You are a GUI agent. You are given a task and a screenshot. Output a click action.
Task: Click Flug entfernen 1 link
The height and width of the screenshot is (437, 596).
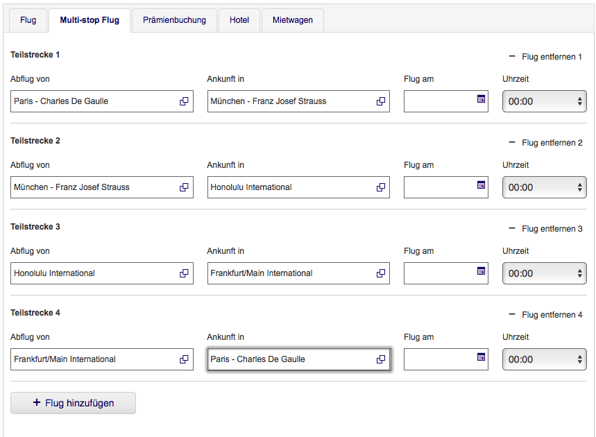(x=545, y=57)
